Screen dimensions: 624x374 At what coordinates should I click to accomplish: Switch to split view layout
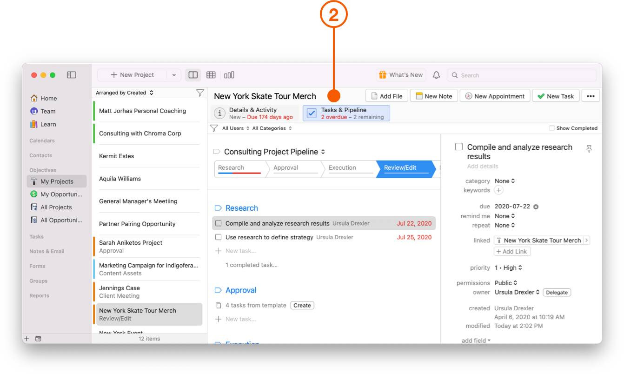click(x=193, y=74)
